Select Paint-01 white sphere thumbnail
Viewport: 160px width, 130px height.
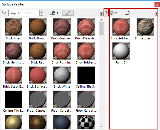pos(121,51)
